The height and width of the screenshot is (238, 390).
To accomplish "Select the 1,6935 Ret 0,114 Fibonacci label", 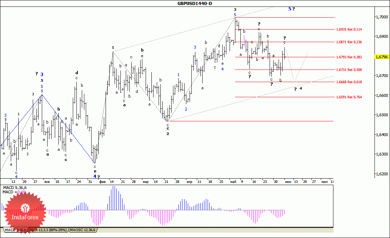I will coord(349,29).
